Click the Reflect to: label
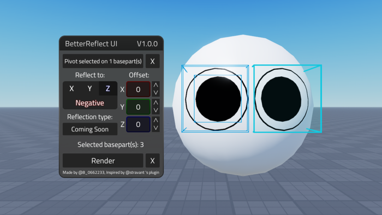 tap(90, 75)
